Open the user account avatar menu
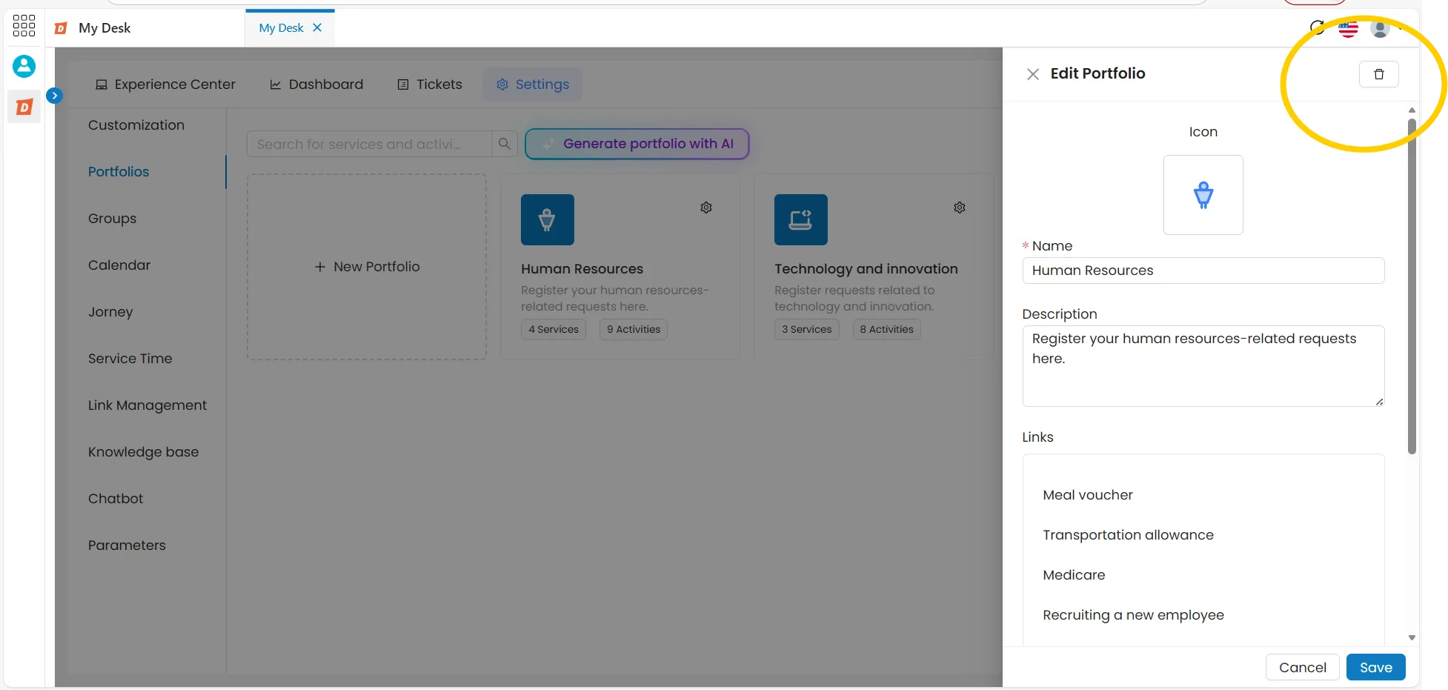The height and width of the screenshot is (690, 1448). pyautogui.click(x=1380, y=29)
